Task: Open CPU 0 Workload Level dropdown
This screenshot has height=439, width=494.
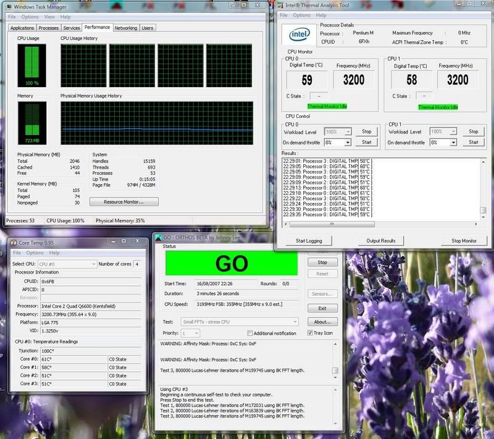Action: click(338, 132)
